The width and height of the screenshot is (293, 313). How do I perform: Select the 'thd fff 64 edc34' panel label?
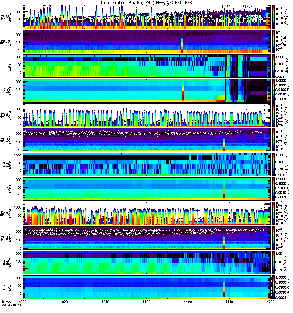6,115
